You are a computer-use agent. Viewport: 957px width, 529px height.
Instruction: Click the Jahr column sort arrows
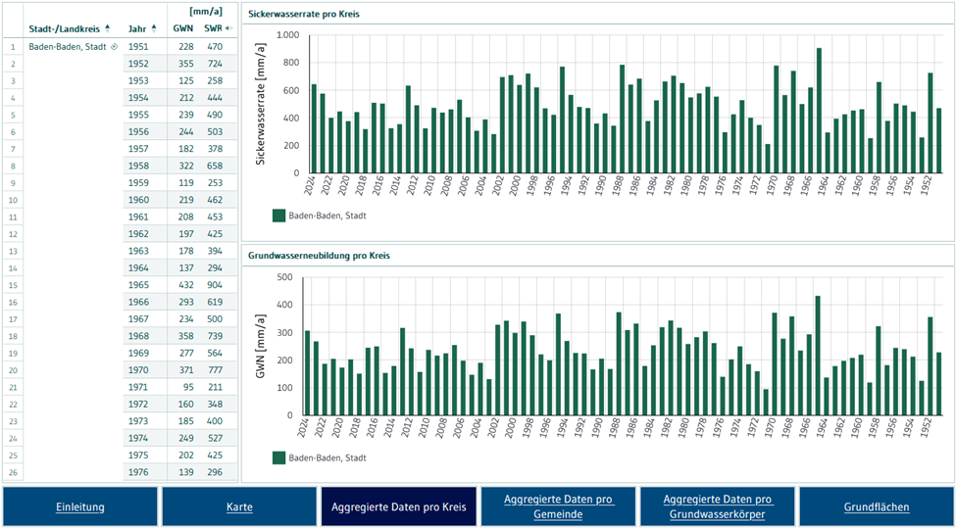point(154,28)
